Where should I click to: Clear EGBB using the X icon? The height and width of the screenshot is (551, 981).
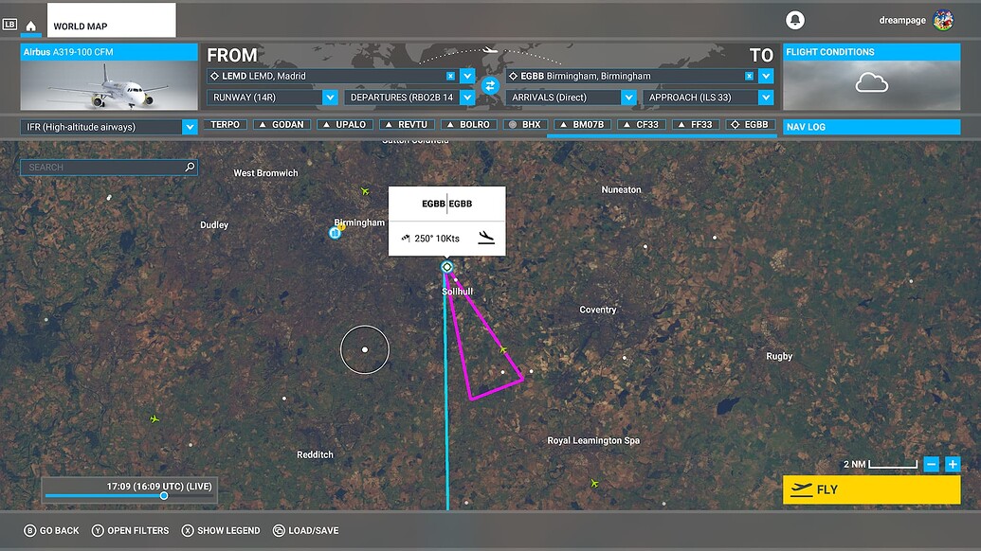(x=750, y=75)
